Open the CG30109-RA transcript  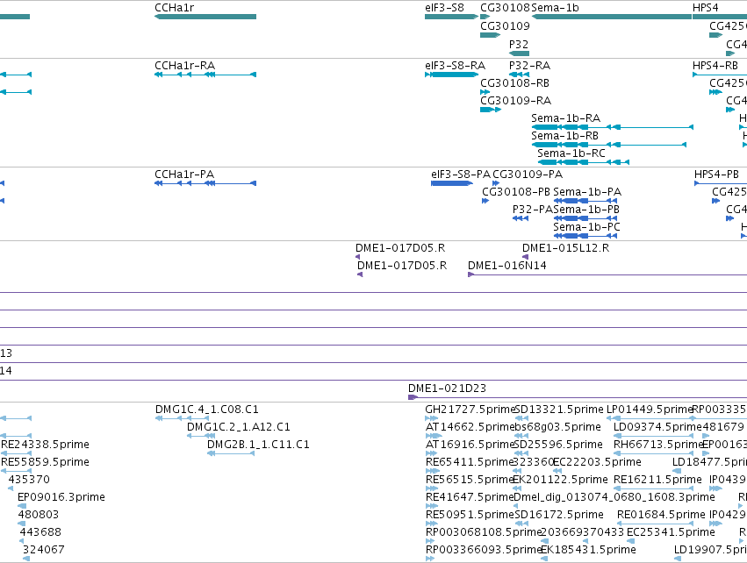491,110
